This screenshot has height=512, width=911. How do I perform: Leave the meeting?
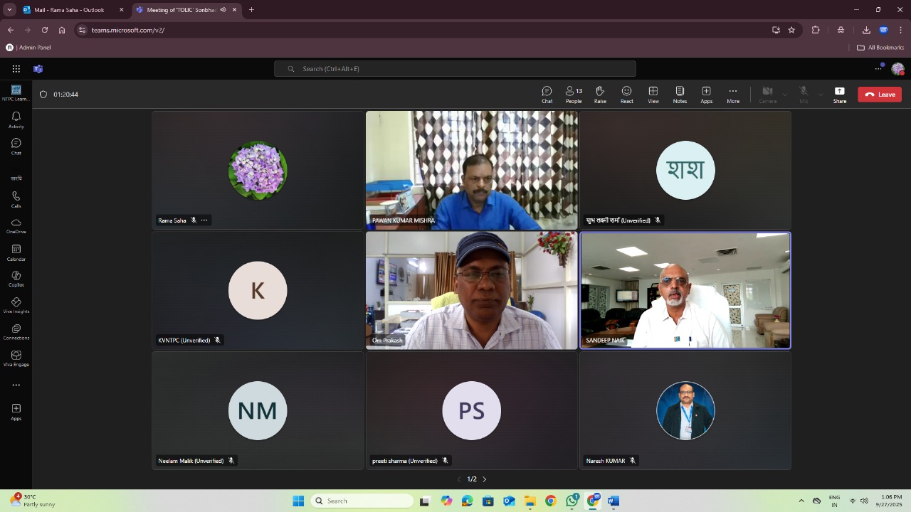click(880, 95)
